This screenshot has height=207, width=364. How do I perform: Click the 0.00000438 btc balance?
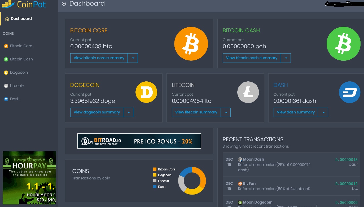tap(91, 46)
